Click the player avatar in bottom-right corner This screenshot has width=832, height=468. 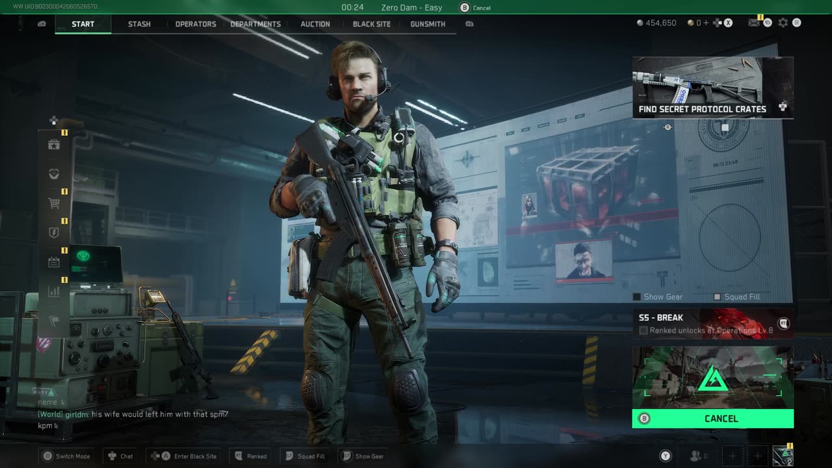pos(783,456)
